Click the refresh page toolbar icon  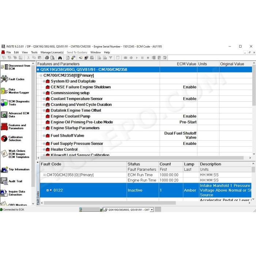point(68,58)
